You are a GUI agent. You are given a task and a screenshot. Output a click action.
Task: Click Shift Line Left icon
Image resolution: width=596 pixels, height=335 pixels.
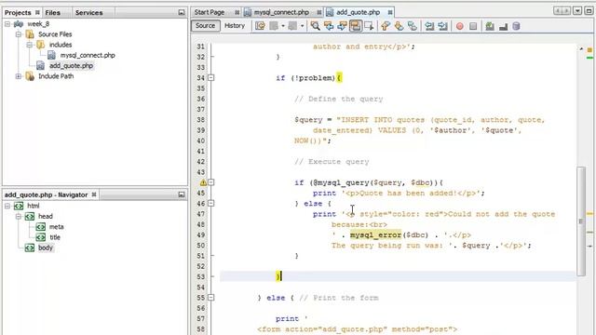click(429, 26)
